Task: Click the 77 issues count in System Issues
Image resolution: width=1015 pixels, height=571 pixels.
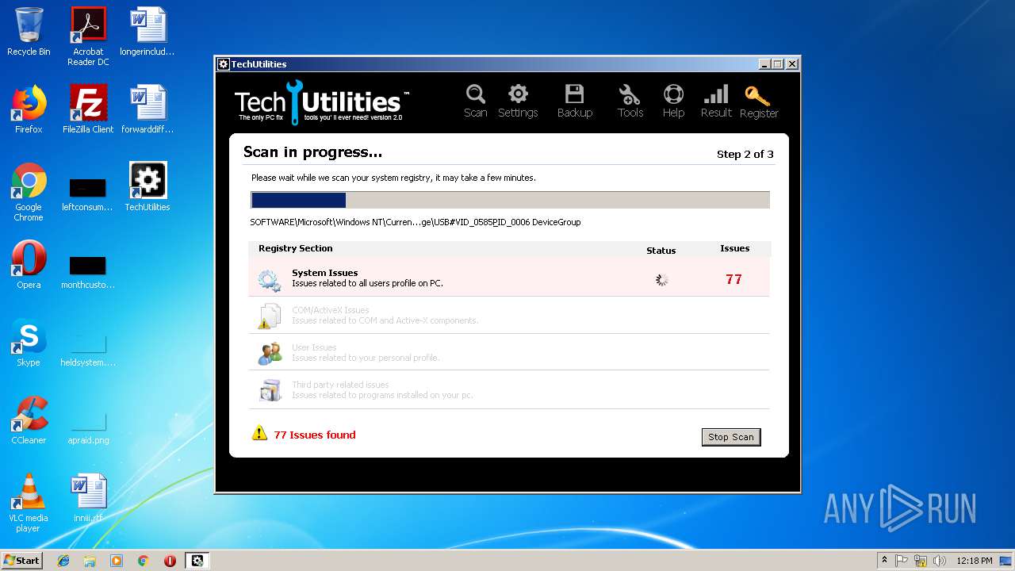Action: 733,279
